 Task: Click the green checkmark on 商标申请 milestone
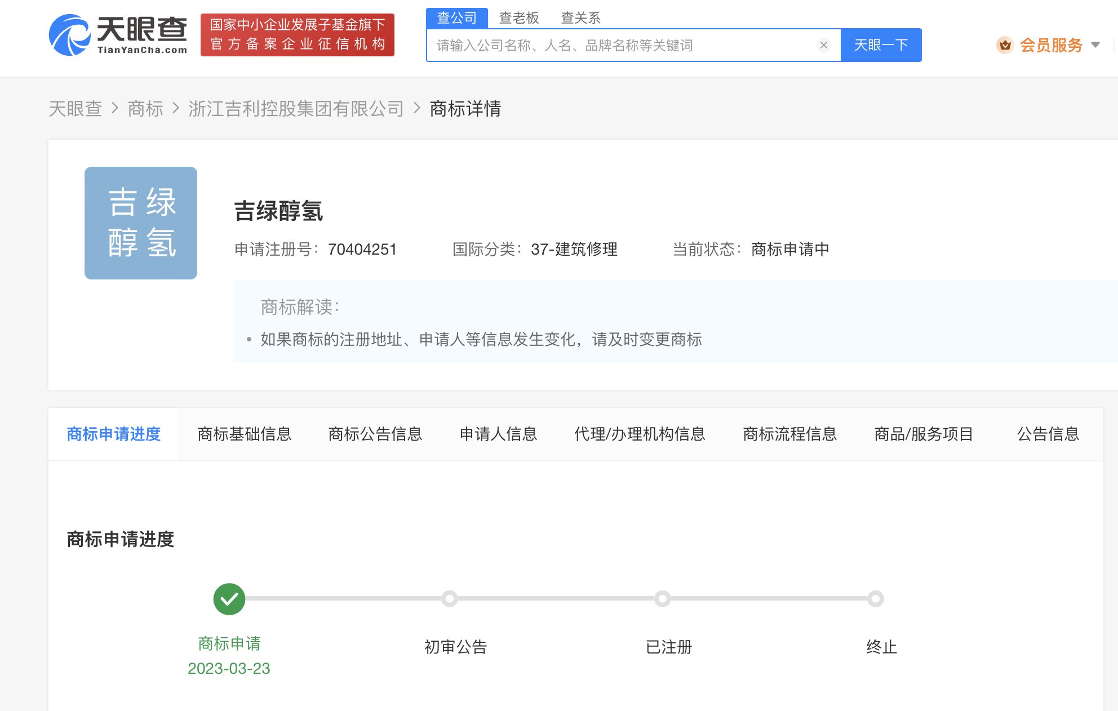click(229, 599)
